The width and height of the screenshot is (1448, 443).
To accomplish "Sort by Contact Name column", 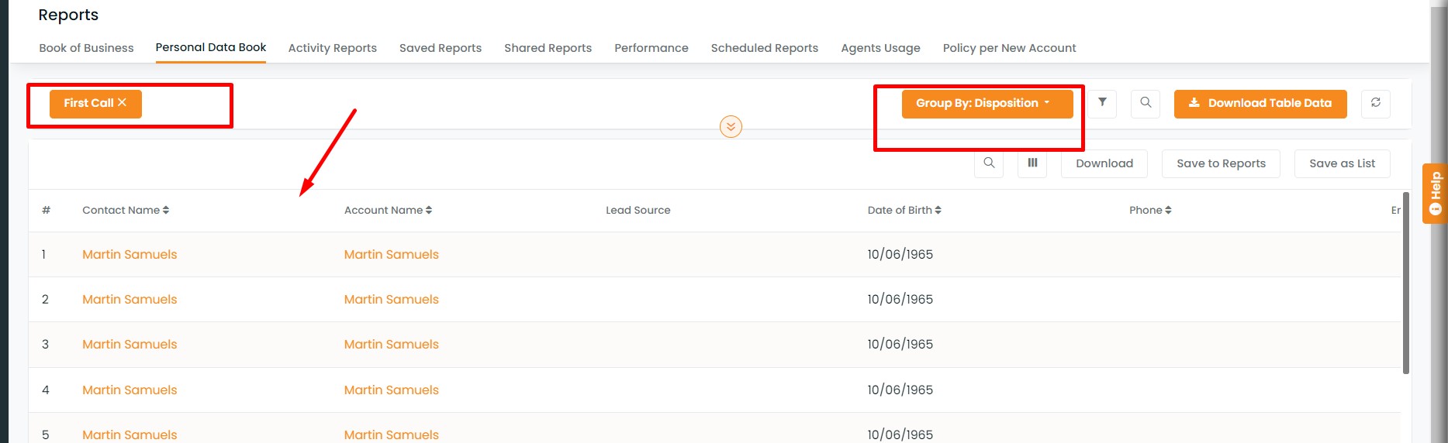I will [126, 210].
